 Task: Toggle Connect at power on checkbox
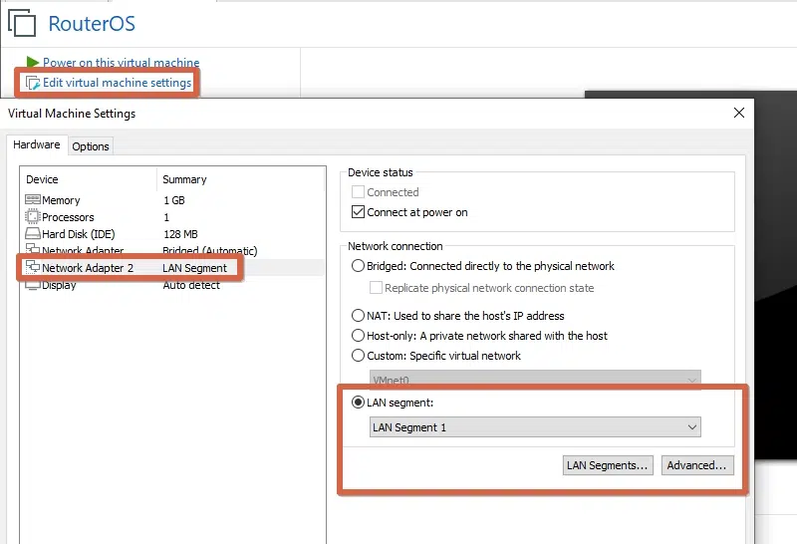point(359,212)
